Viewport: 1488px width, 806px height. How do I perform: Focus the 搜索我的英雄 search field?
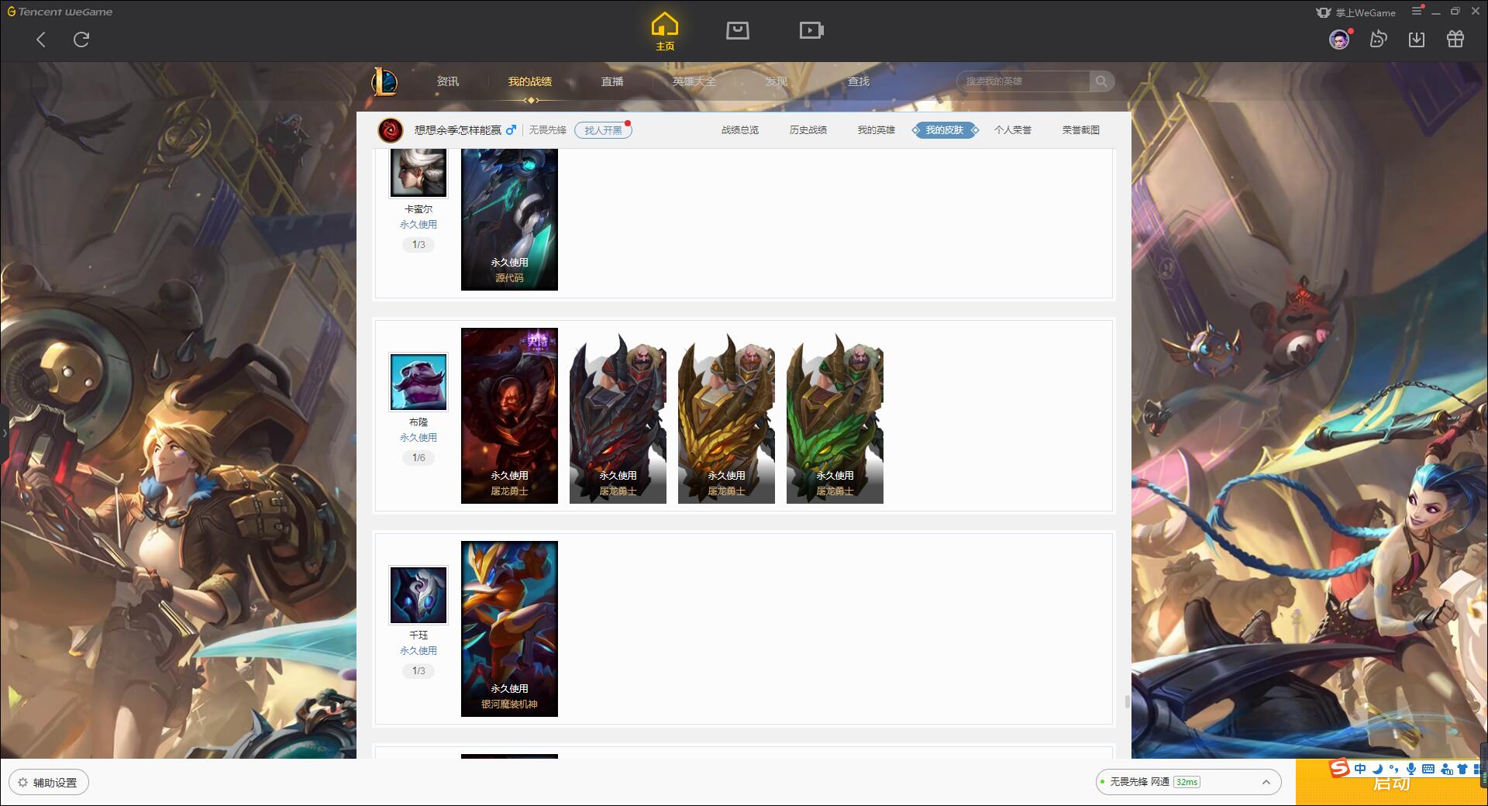[1024, 81]
